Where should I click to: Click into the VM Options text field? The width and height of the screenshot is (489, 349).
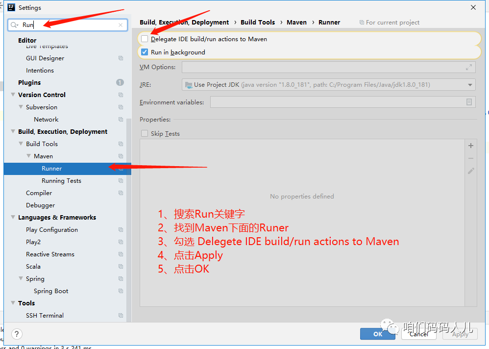[329, 67]
